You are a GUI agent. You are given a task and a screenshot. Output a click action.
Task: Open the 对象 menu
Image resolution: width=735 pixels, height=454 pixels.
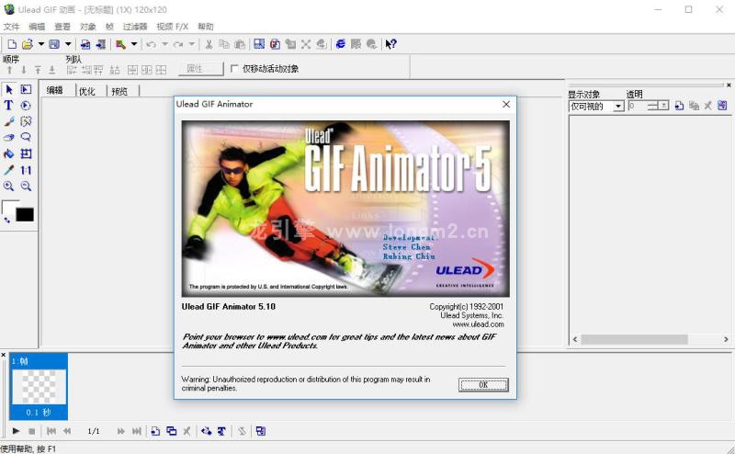point(87,27)
